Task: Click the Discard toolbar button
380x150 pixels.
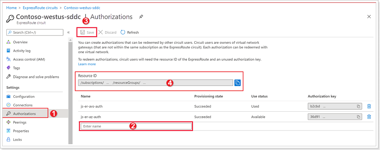Action: click(x=108, y=32)
